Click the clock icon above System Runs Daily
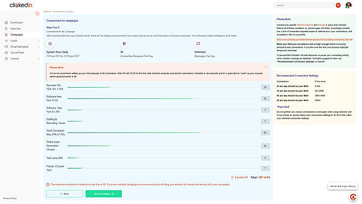 [50, 44]
